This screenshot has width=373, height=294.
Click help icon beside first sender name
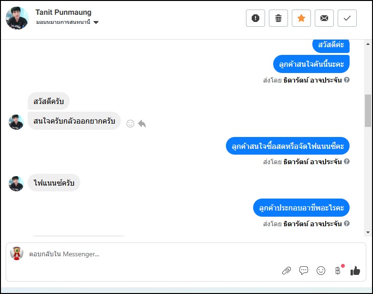(x=347, y=80)
